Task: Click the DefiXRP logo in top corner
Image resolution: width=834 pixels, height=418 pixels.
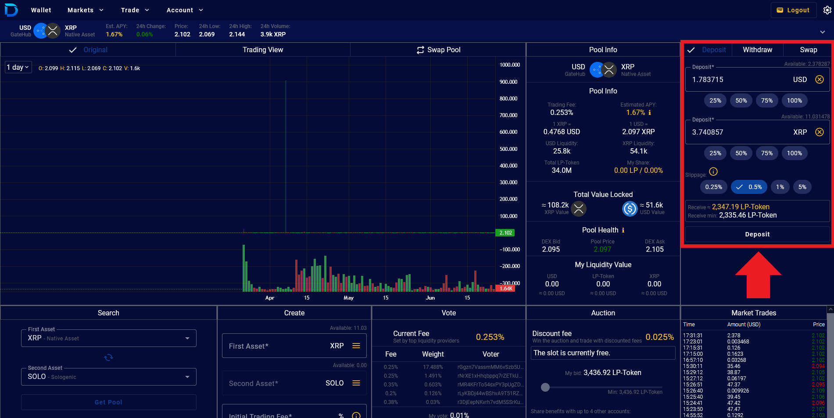Action: coord(11,10)
